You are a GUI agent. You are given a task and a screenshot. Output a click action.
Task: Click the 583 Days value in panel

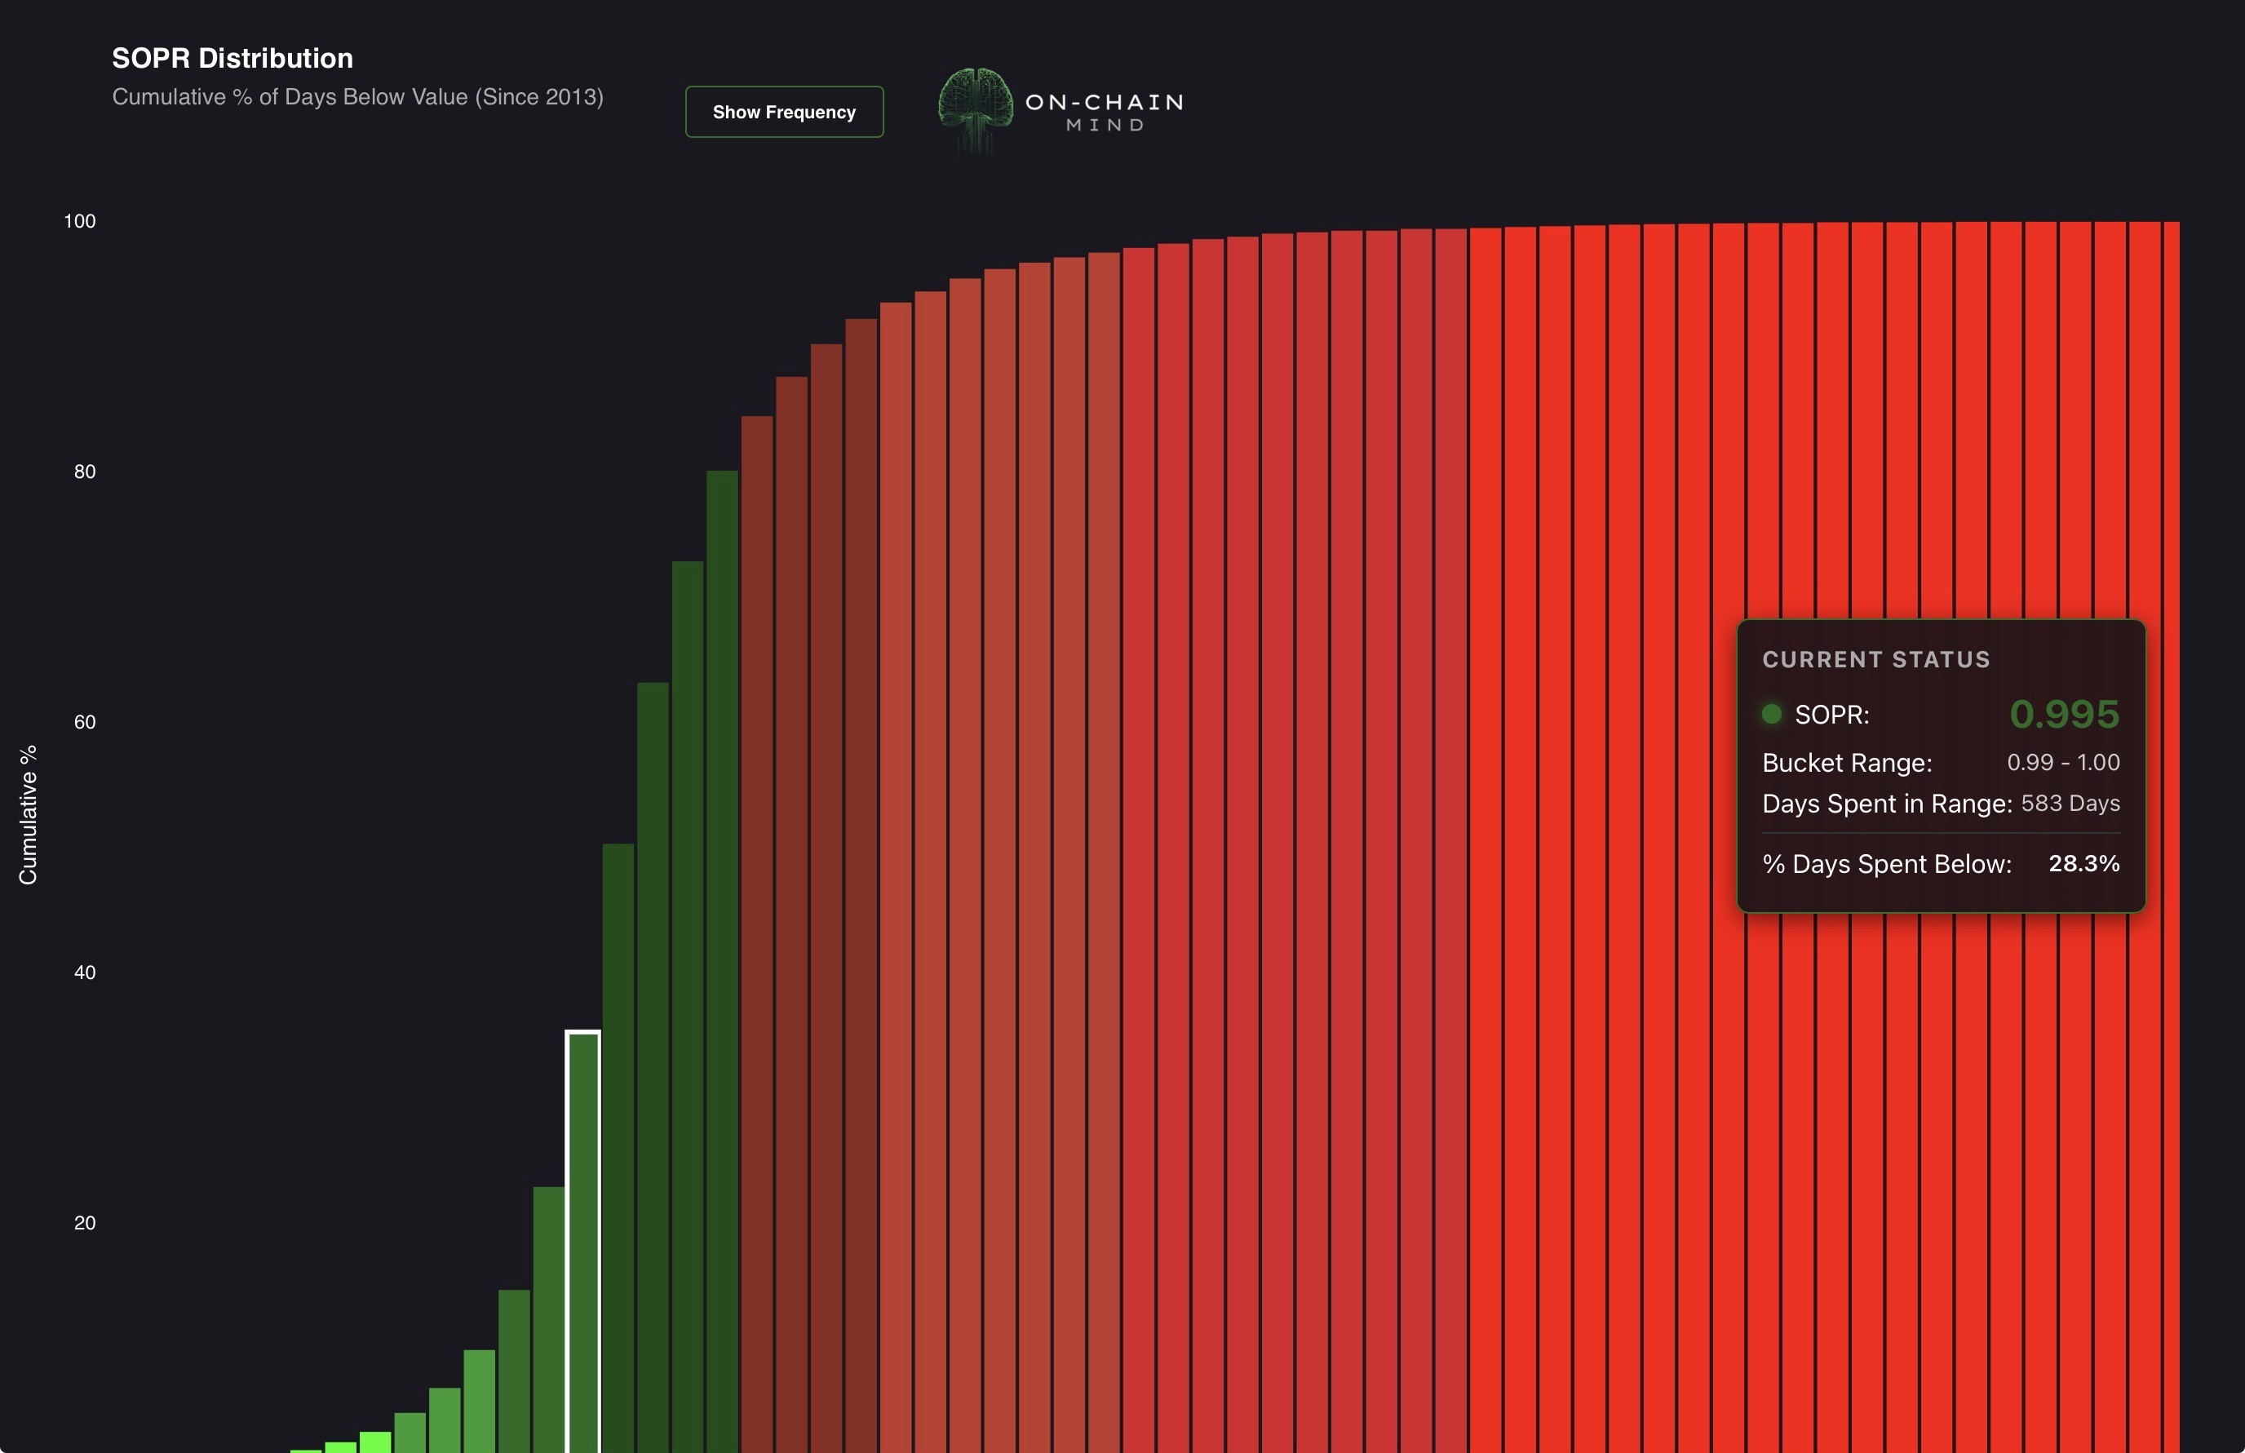[2070, 803]
